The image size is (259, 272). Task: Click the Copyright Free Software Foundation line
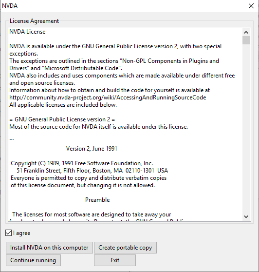point(82,163)
